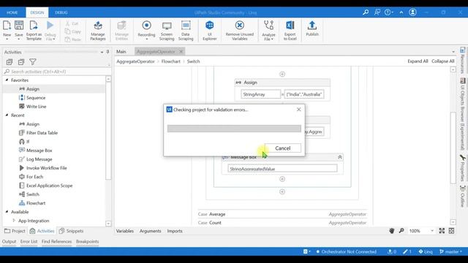Click Analyze File icon
468x263 pixels.
(x=268, y=26)
